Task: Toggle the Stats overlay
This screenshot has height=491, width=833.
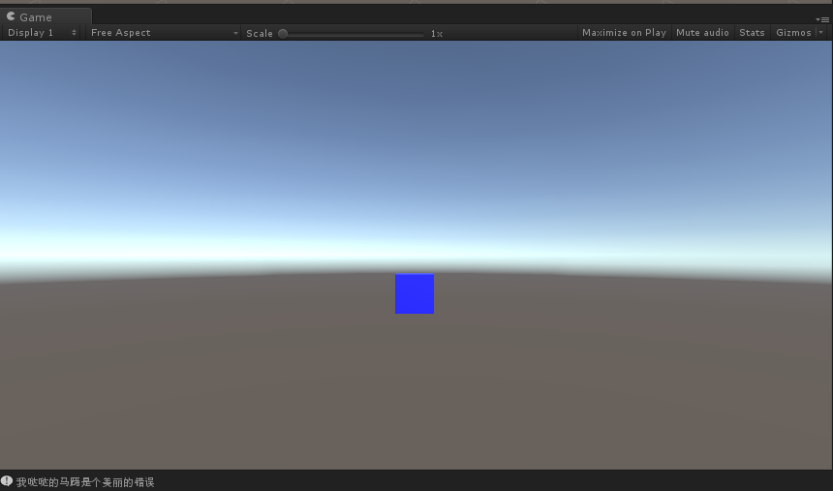Action: (x=752, y=32)
